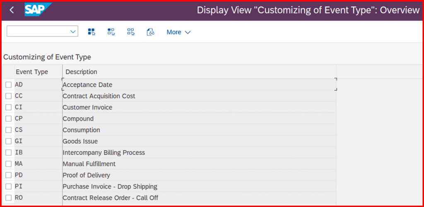The height and width of the screenshot is (207, 424).
Task: Click the Purchase Invoice - Drop Shipping cell
Action: [x=199, y=186]
